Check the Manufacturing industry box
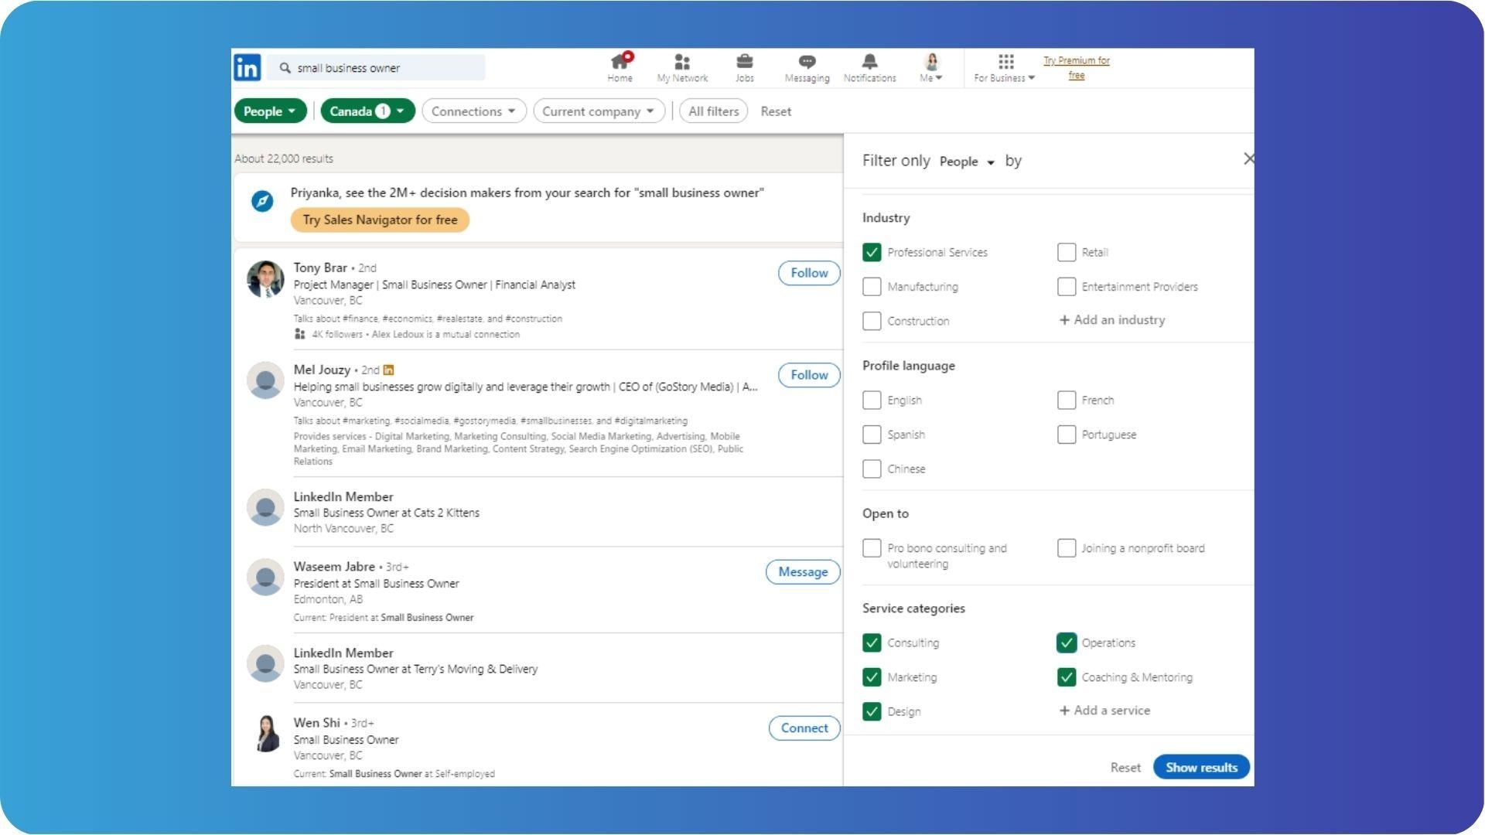Viewport: 1485px width, 835px height. pyautogui.click(x=872, y=287)
